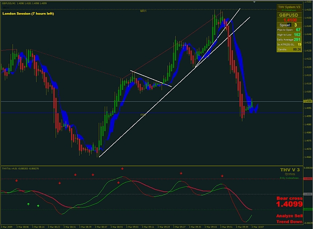313x229 pixels.
Task: Click the Candle countdown timer value
Action: pyautogui.click(x=297, y=49)
